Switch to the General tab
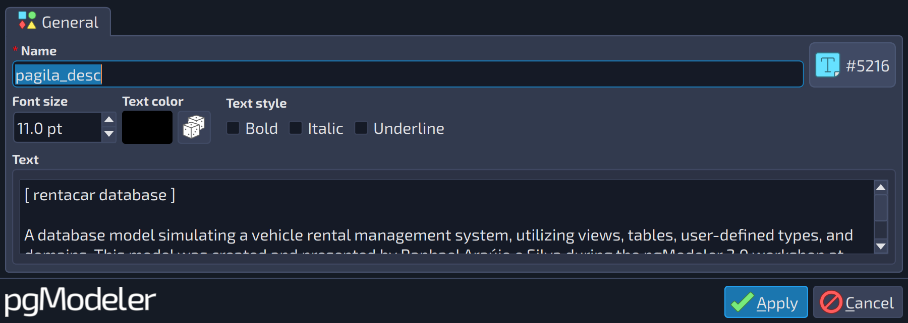Viewport: 908px width, 323px height. 59,22
